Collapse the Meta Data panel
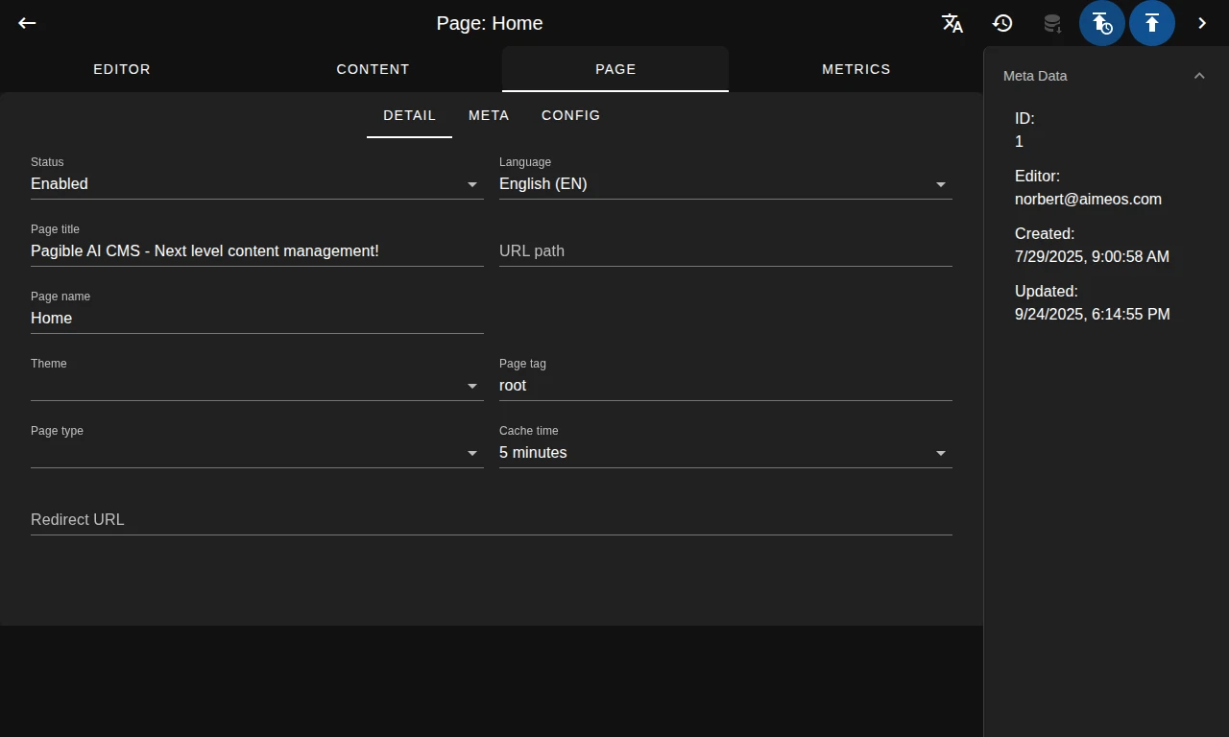This screenshot has width=1229, height=737. point(1199,76)
